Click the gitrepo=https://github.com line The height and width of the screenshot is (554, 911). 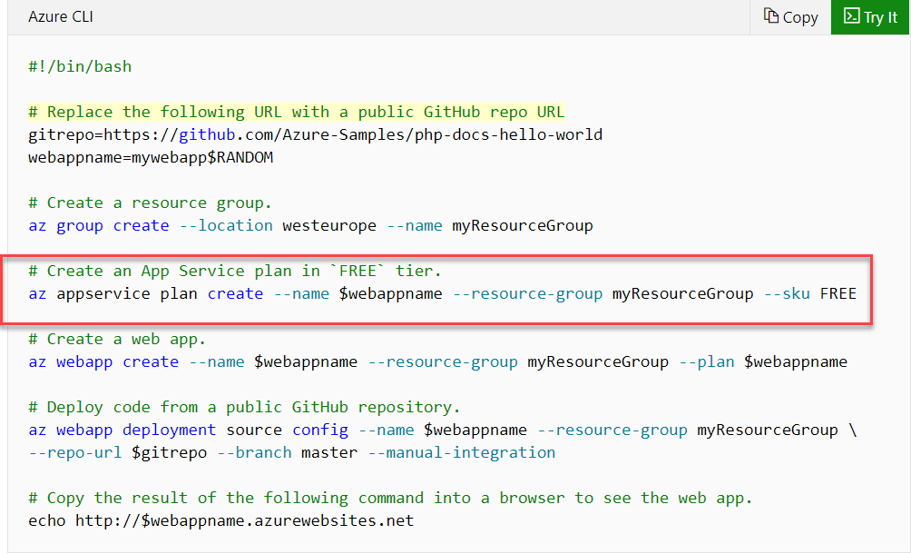coord(316,134)
